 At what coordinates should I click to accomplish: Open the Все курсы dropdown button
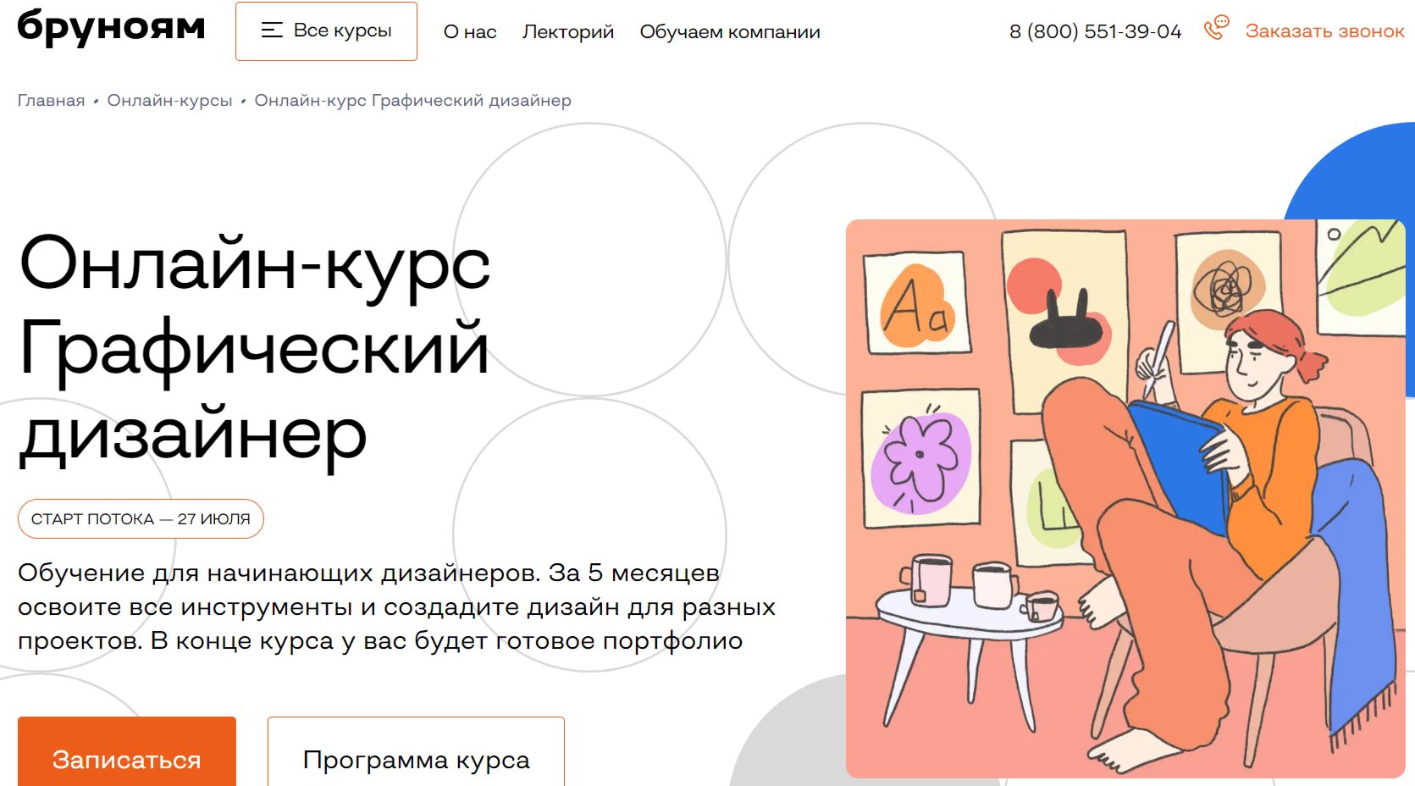click(326, 31)
